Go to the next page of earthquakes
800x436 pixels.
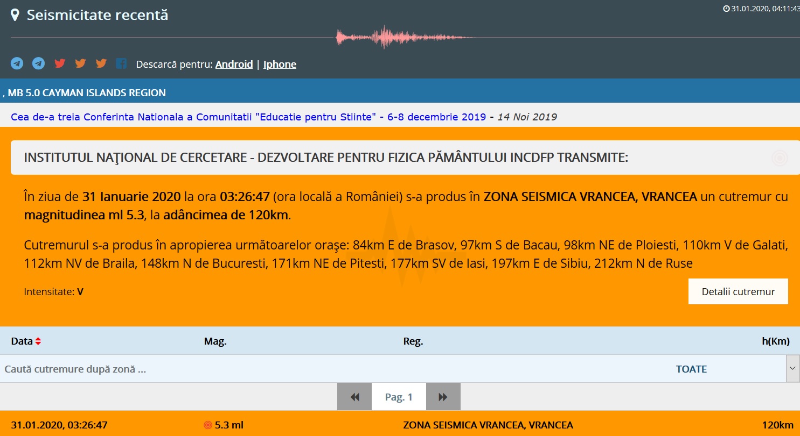click(x=443, y=397)
